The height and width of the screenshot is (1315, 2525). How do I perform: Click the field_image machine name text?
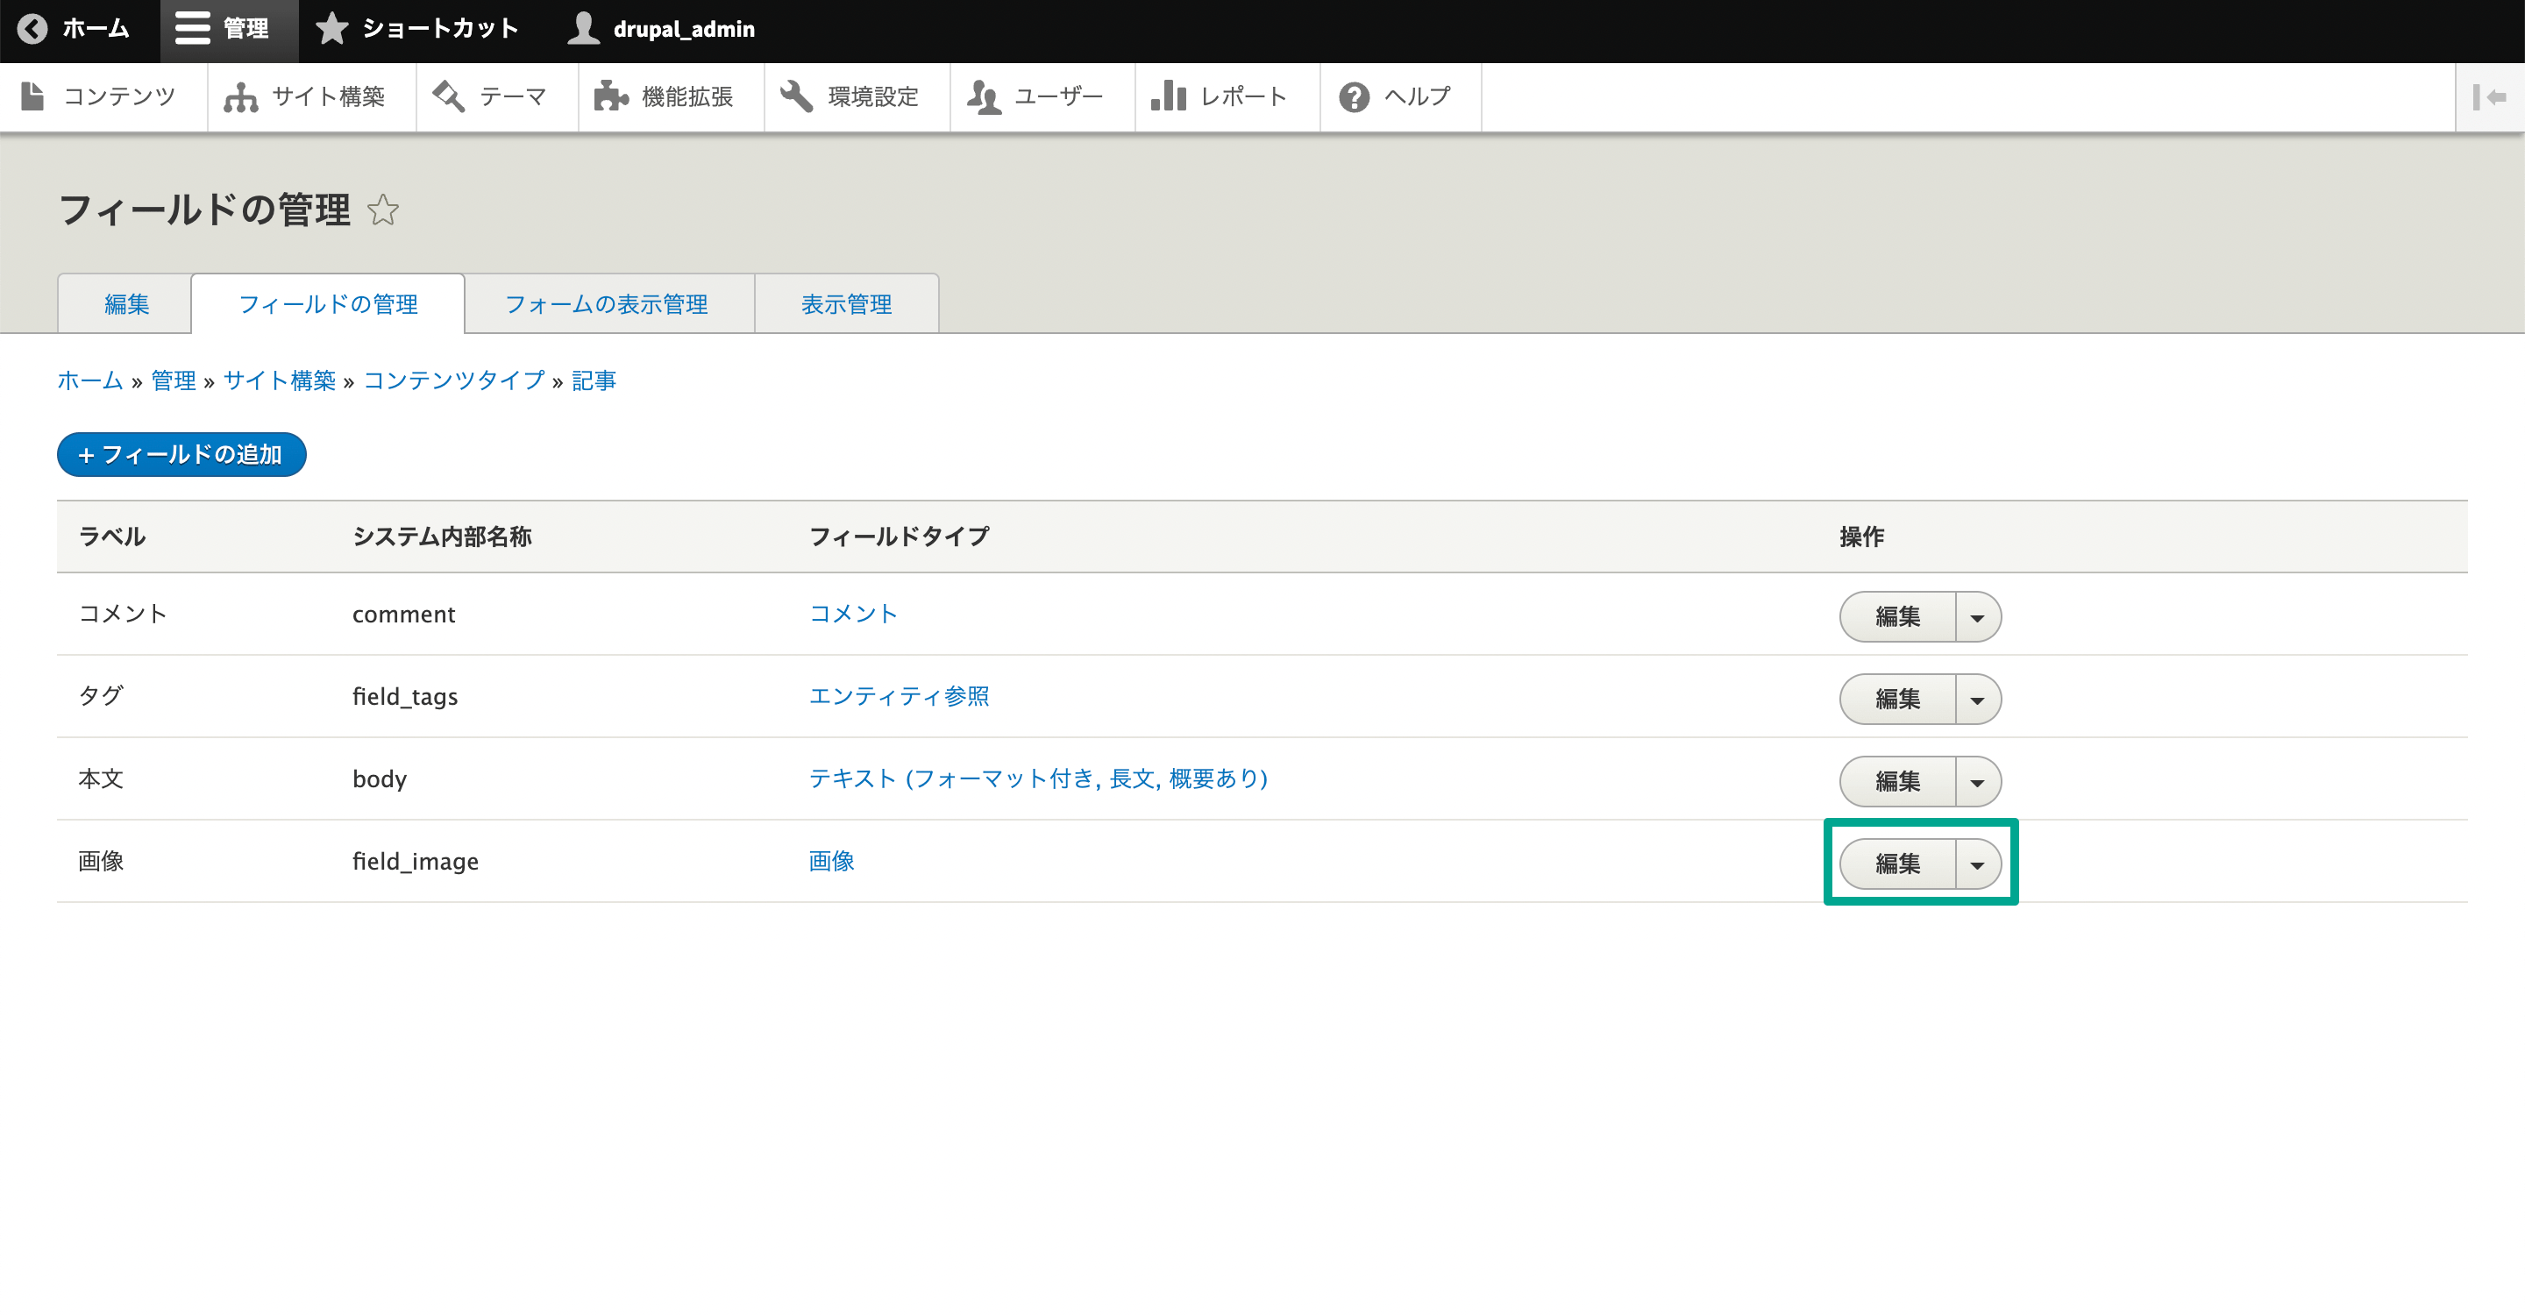pyautogui.click(x=416, y=861)
